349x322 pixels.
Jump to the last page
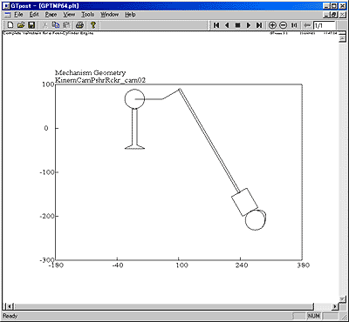tap(259, 25)
